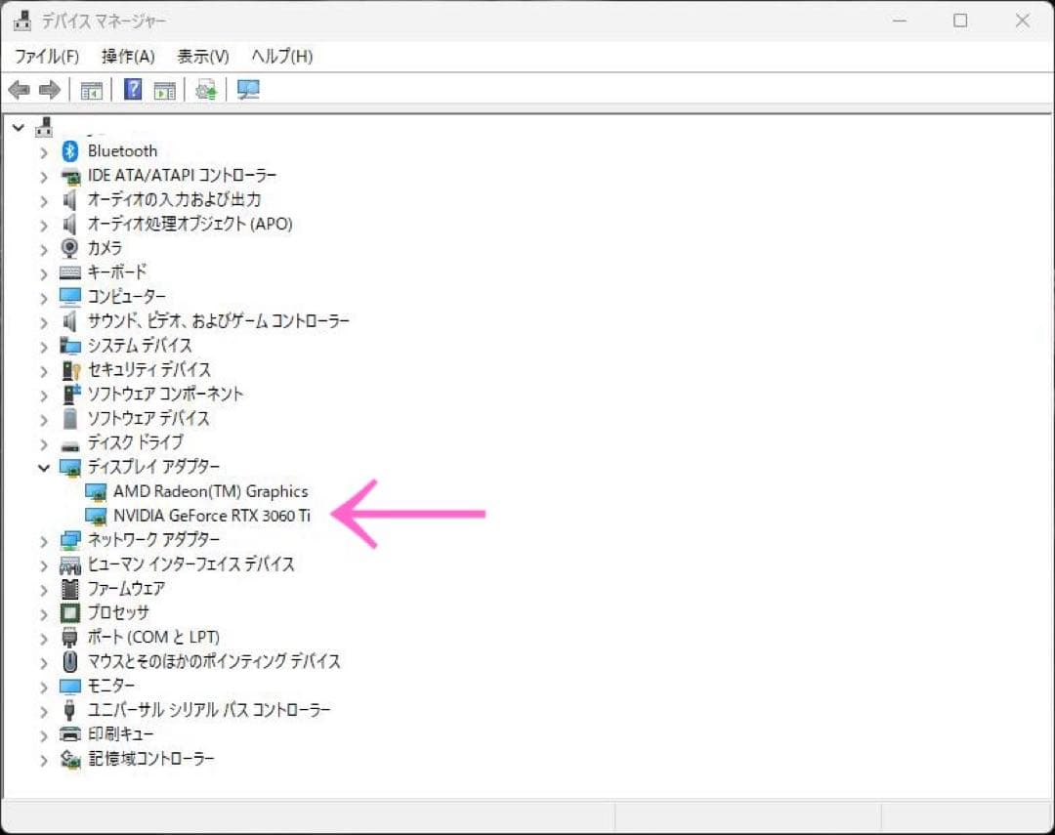This screenshot has width=1055, height=835.
Task: Click the Bluetooth category icon
Action: [x=69, y=150]
